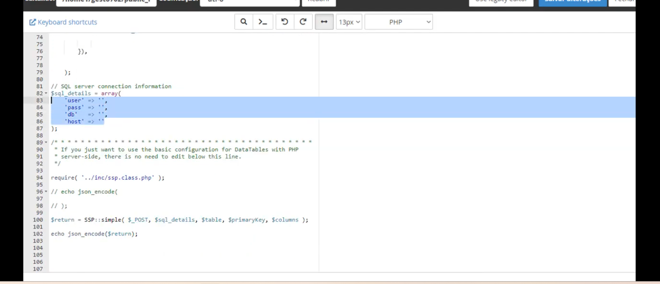Open the utf-8 encoding dropdown

(x=250, y=2)
